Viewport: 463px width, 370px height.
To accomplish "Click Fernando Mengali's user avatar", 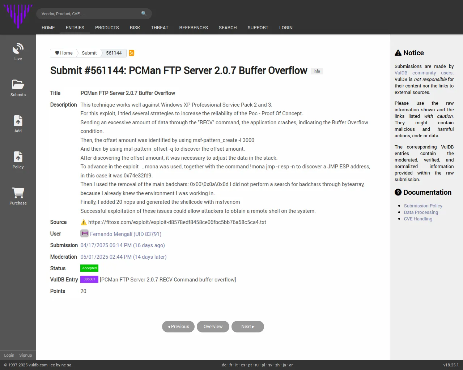I will 84,234.
